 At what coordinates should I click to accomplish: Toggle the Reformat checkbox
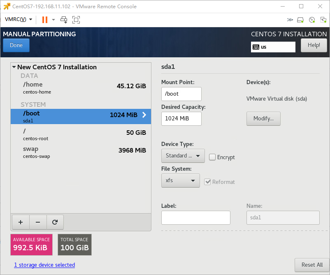click(x=207, y=182)
